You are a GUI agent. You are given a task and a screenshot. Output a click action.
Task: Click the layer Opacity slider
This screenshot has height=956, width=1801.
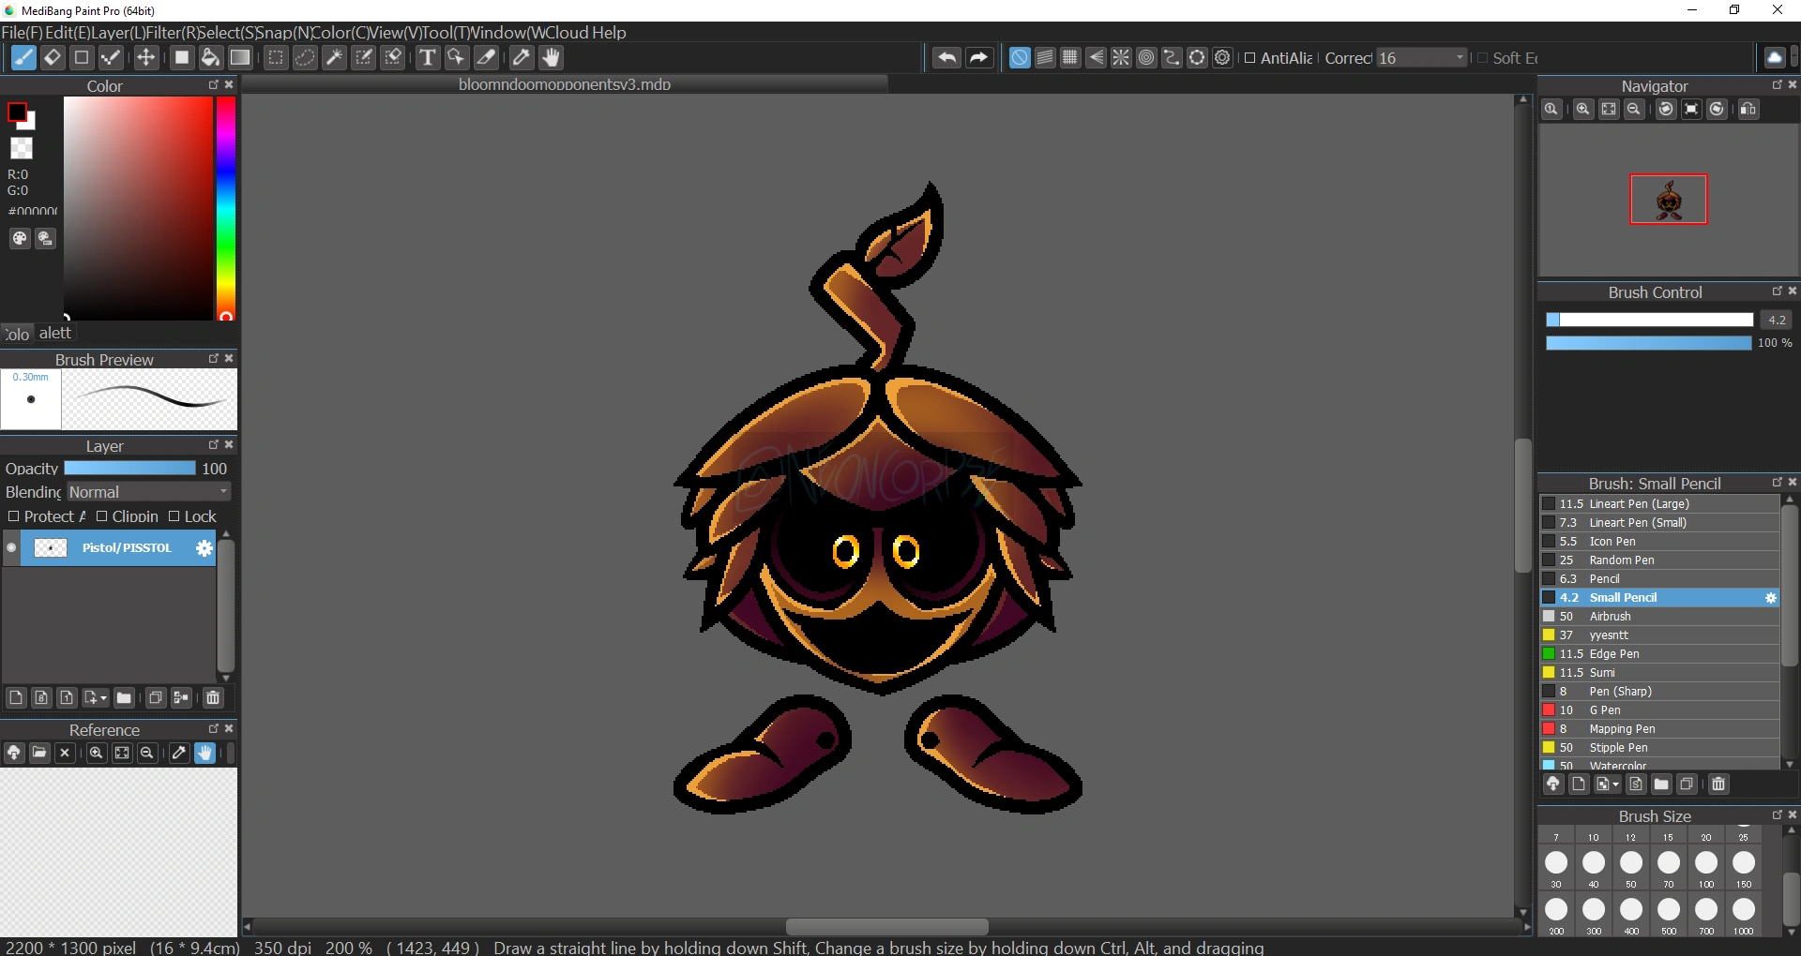click(x=129, y=469)
